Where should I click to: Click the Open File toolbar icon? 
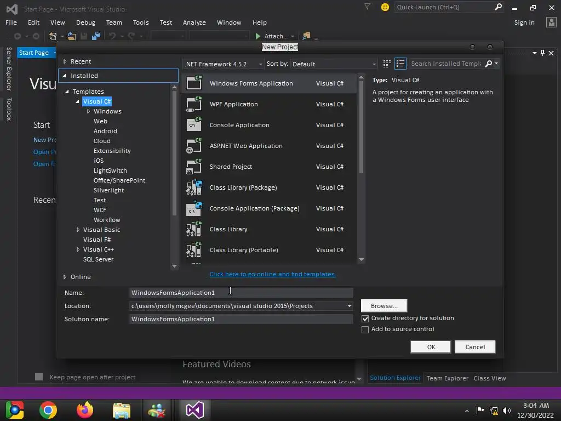coord(72,36)
